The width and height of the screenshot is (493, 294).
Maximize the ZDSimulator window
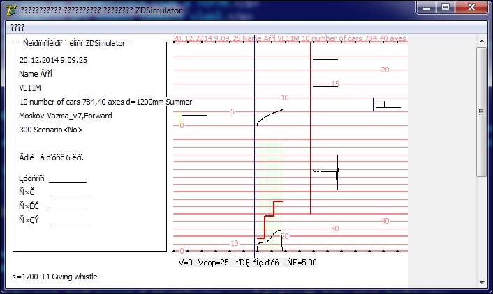(x=446, y=8)
